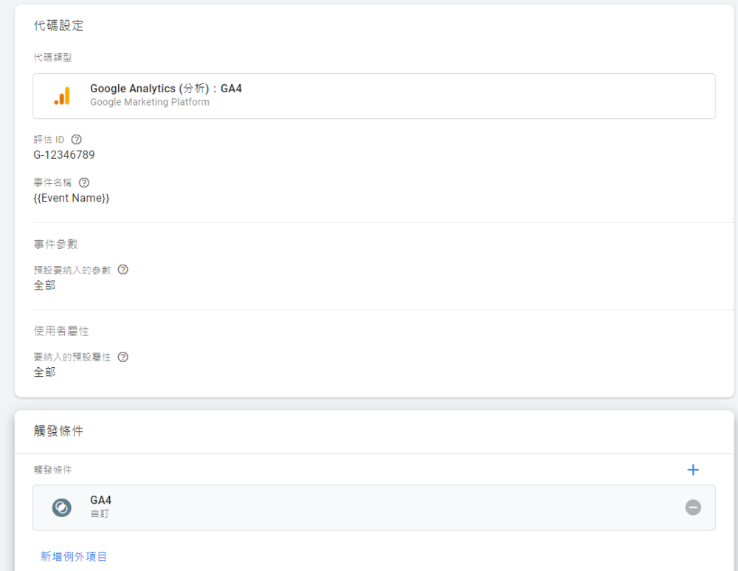The image size is (738, 571).
Task: Add a new trigger with plus icon
Action: [x=693, y=470]
